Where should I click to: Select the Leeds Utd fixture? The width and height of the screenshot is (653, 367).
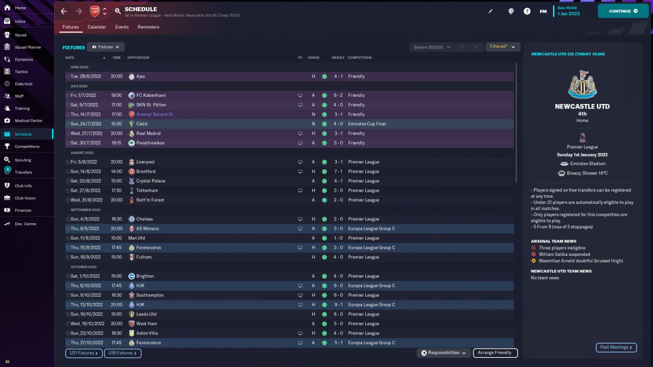pyautogui.click(x=289, y=314)
